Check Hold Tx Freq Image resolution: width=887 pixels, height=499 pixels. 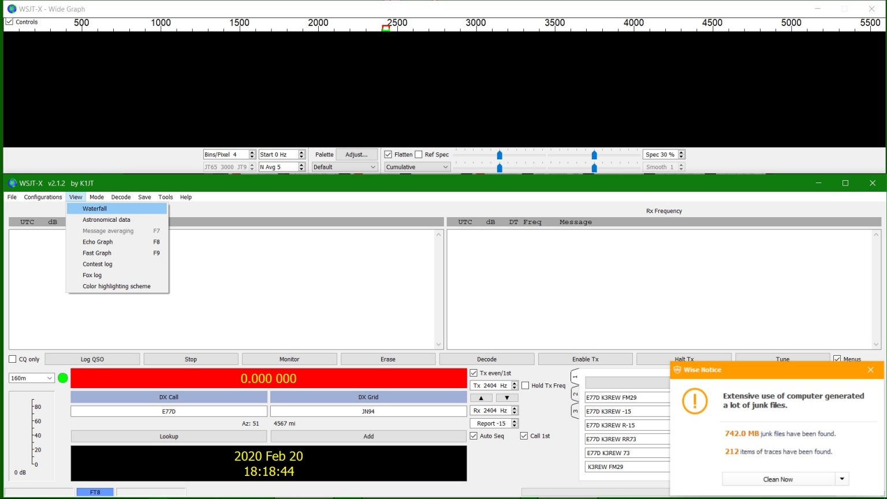(x=526, y=385)
